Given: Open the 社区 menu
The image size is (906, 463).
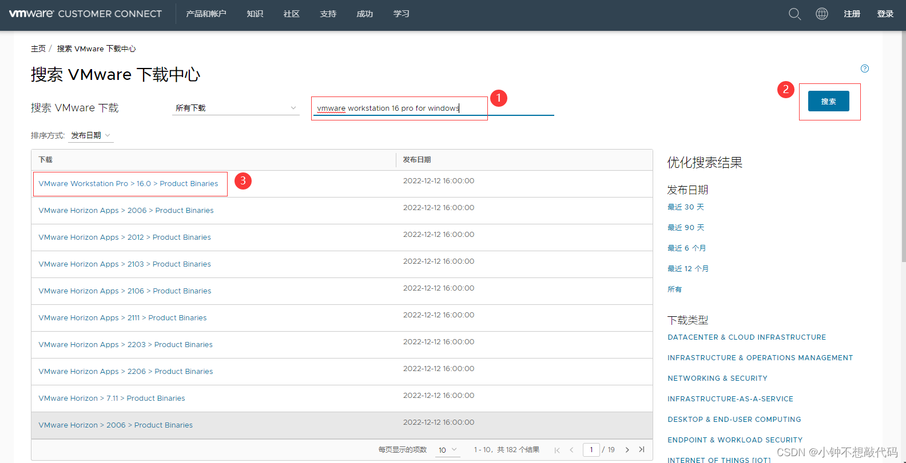Looking at the screenshot, I should click(292, 14).
